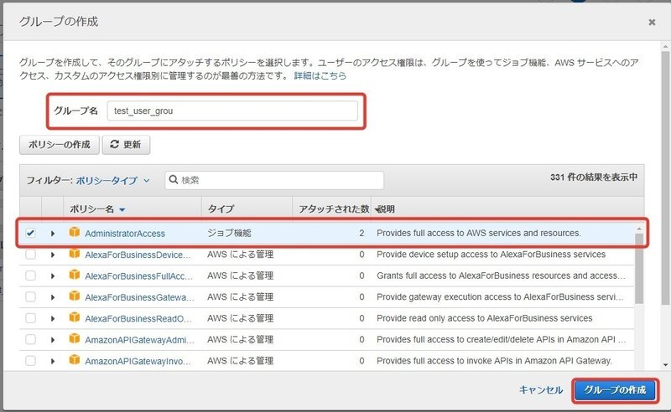671x412 pixels.
Task: Check the AlexaForBusinessReadO policy checkbox
Action: click(30, 318)
